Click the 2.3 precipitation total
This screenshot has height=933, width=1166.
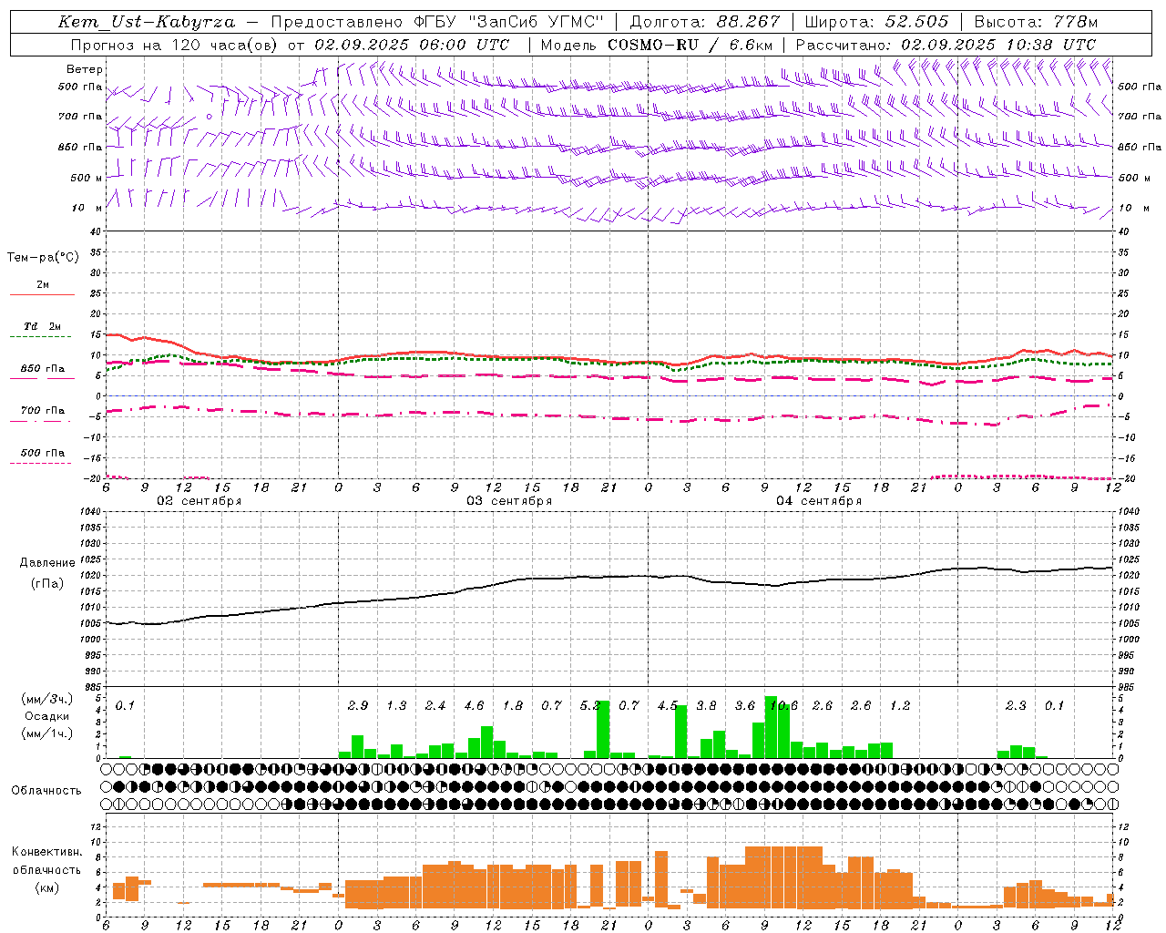click(1016, 706)
